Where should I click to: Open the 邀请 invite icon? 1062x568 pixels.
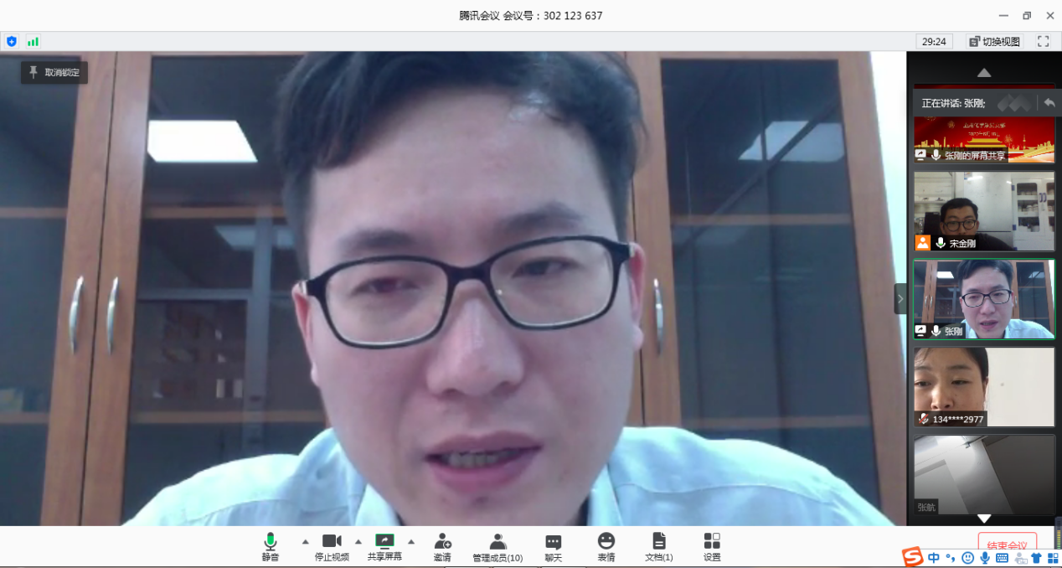442,546
